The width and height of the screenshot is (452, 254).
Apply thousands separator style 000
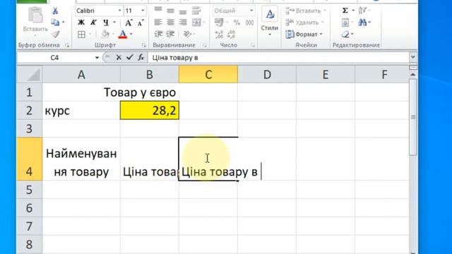tap(249, 23)
